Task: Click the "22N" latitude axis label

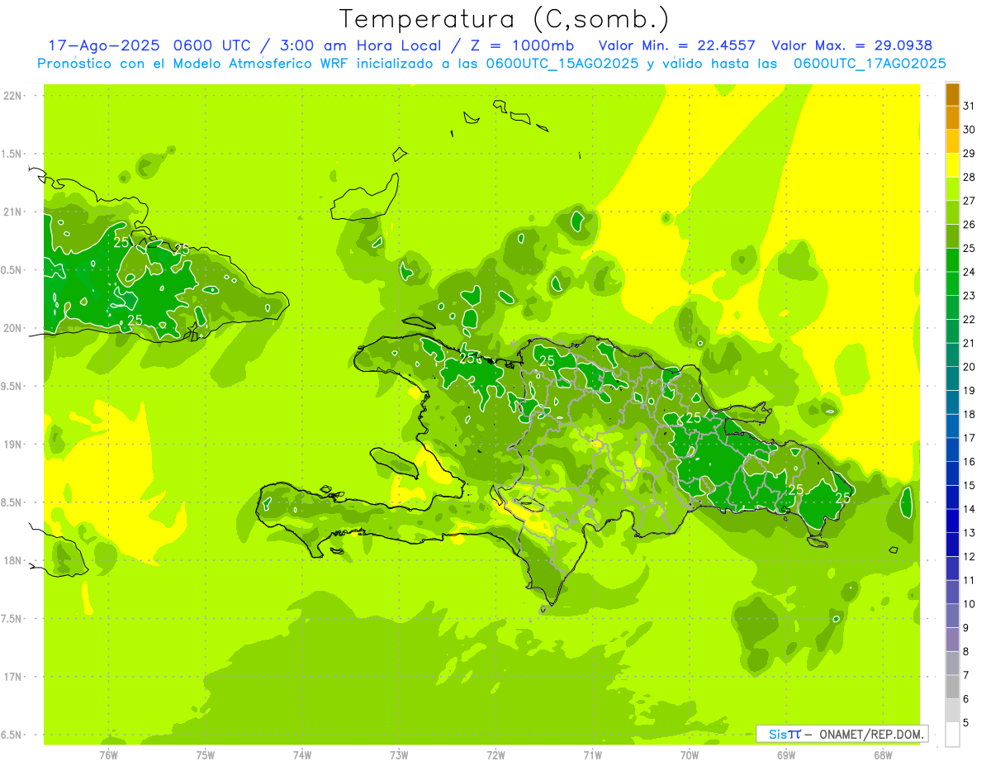Action: coord(12,96)
